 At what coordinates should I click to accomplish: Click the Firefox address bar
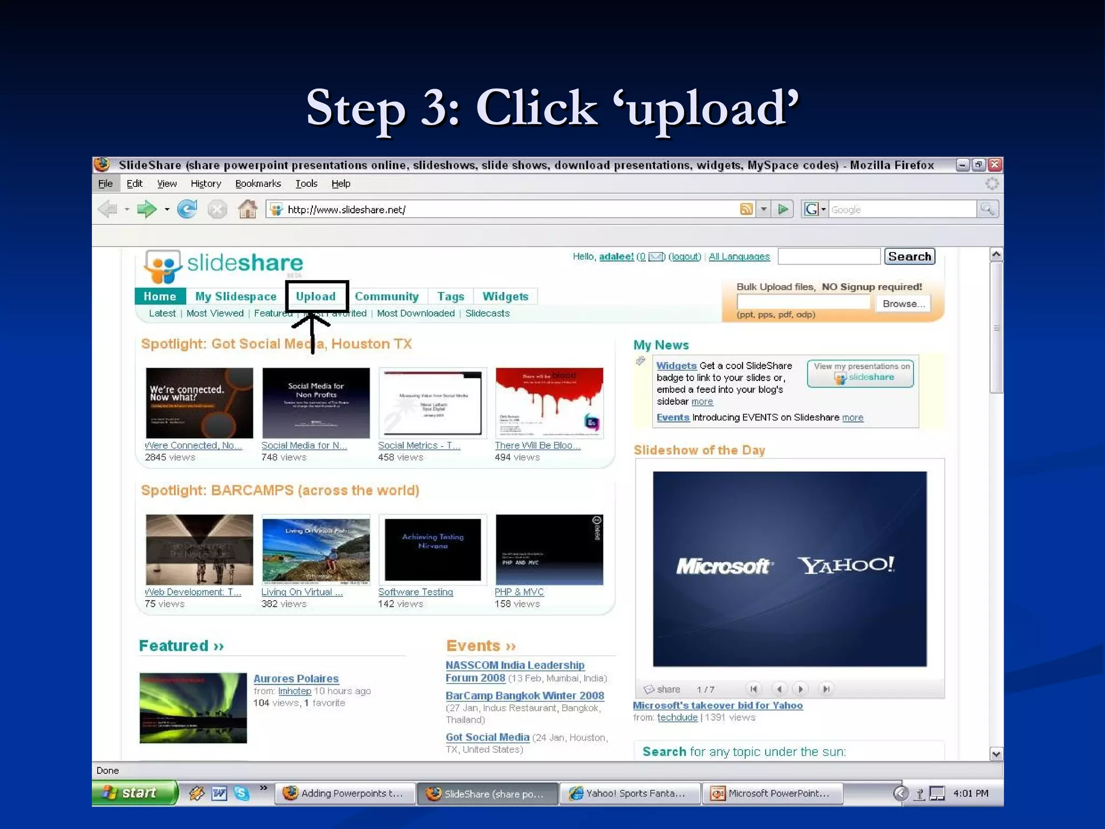tap(502, 209)
